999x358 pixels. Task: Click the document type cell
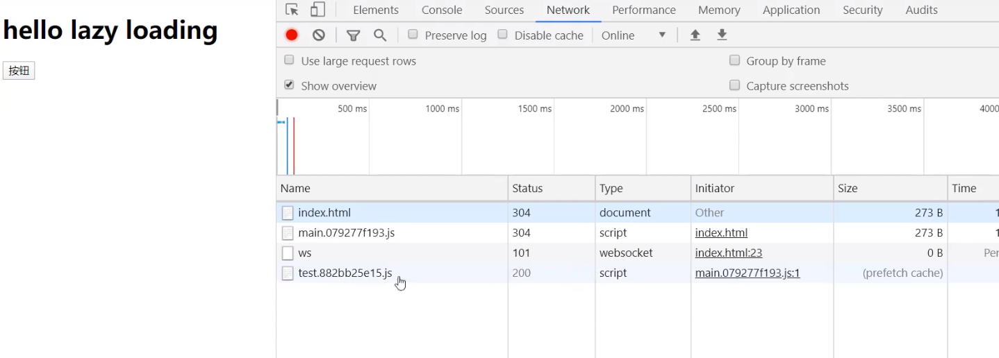tap(625, 213)
